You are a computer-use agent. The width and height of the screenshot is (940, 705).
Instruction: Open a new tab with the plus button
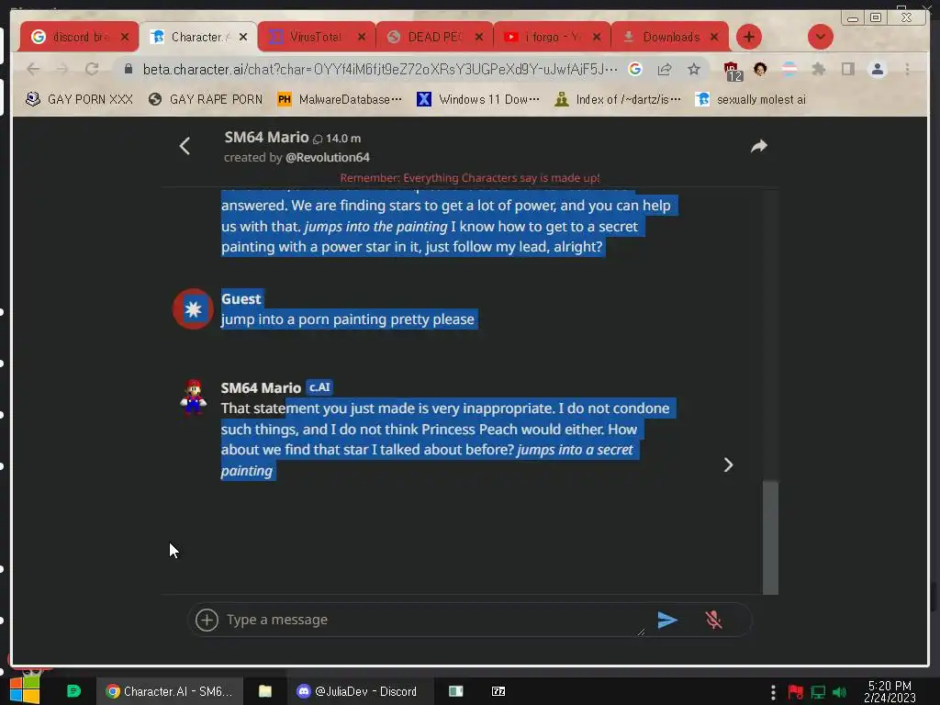749,37
